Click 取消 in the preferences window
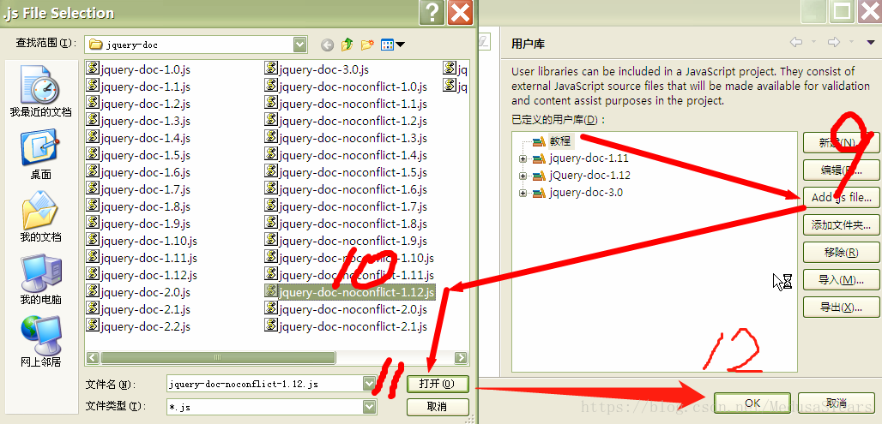Image resolution: width=882 pixels, height=424 pixels. 837,403
